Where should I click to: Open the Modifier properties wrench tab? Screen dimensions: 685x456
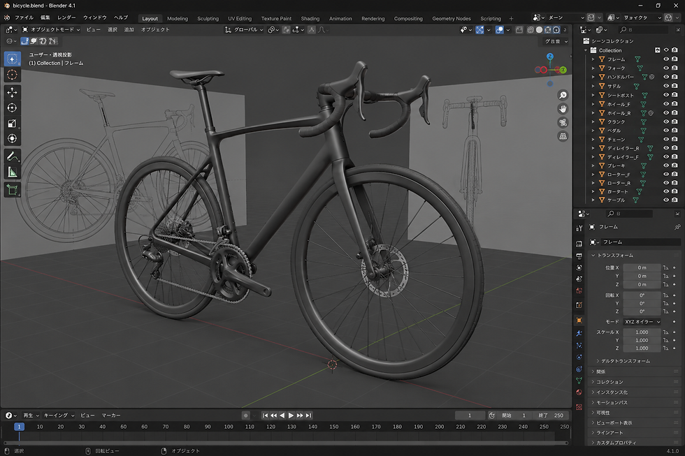click(579, 333)
